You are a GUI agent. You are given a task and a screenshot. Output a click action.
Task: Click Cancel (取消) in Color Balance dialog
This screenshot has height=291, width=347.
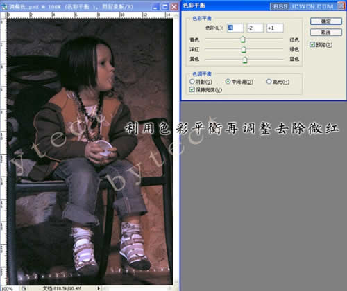(325, 33)
